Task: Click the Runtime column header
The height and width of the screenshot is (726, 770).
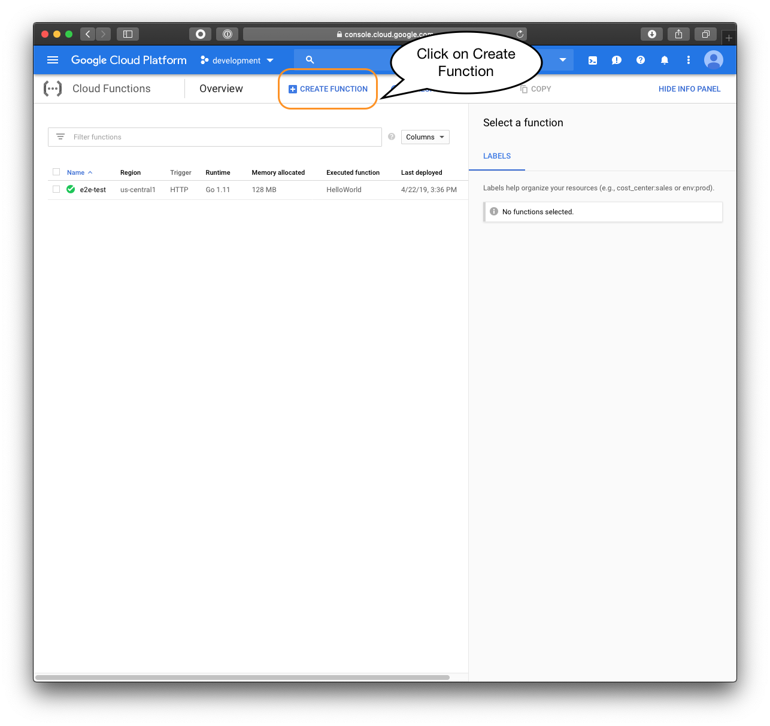Action: [218, 172]
